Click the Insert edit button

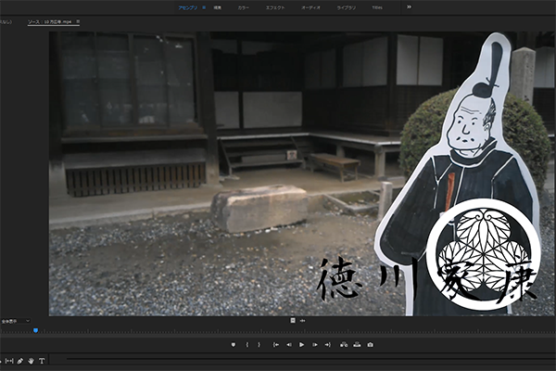344,344
